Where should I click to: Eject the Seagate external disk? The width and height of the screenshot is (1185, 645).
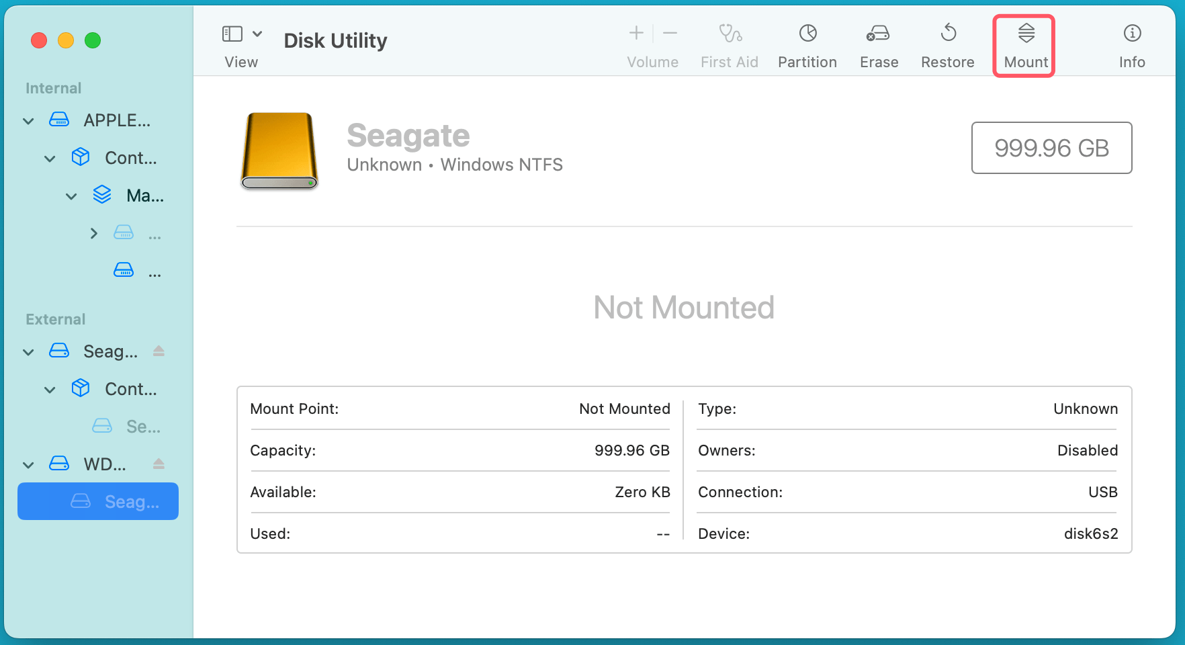[159, 350]
